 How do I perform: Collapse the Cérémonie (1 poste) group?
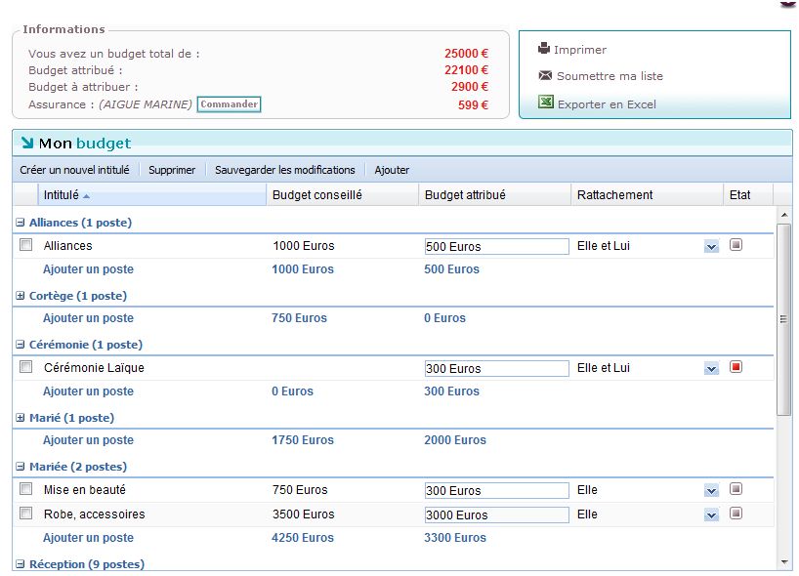20,345
